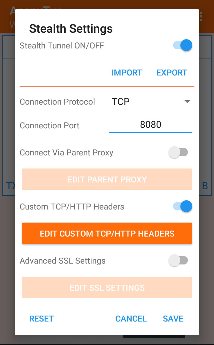
Task: Click SAVE to apply stealth settings
Action: (173, 319)
